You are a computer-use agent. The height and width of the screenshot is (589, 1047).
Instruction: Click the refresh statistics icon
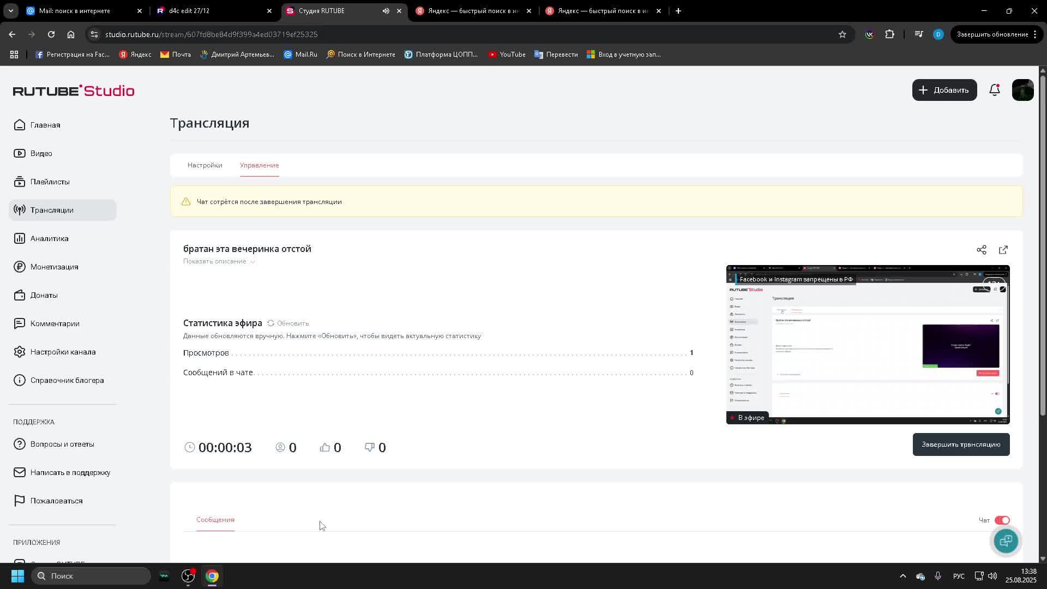pyautogui.click(x=271, y=323)
